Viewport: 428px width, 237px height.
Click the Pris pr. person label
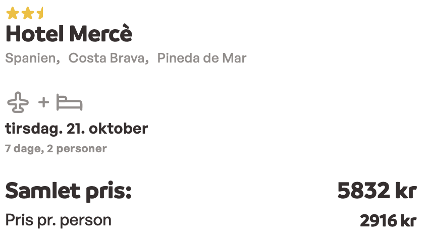pos(59,220)
